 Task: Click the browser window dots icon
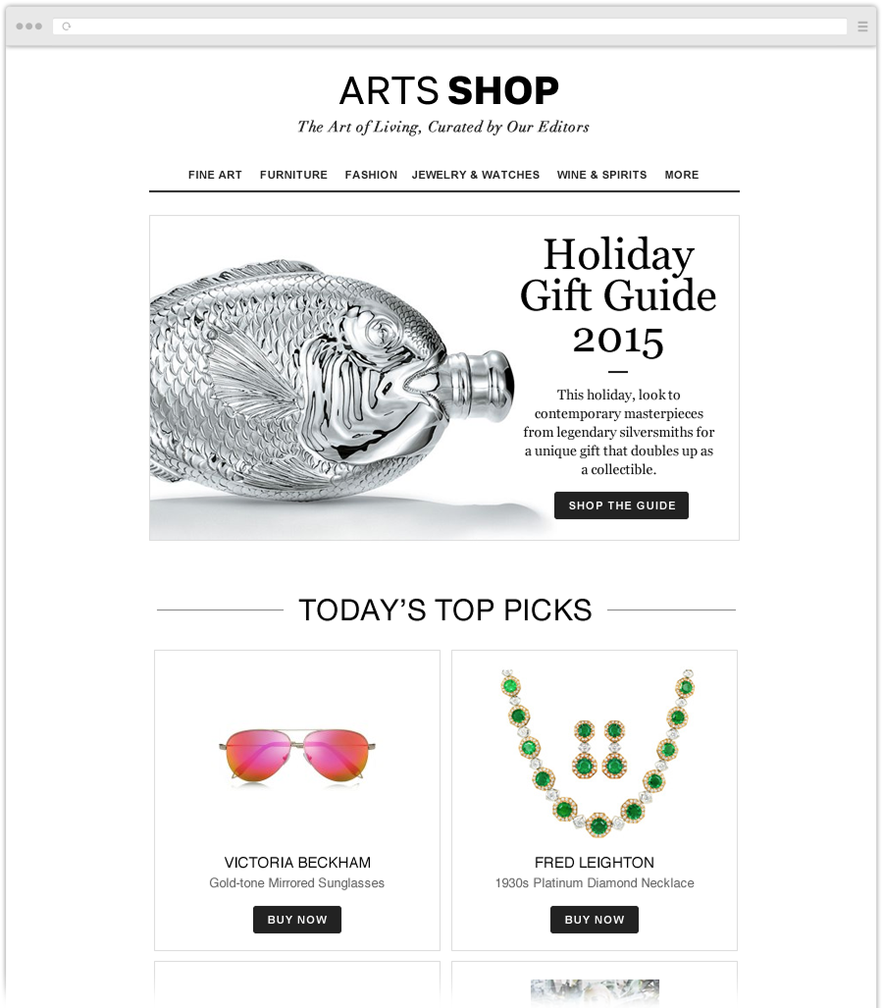28,27
